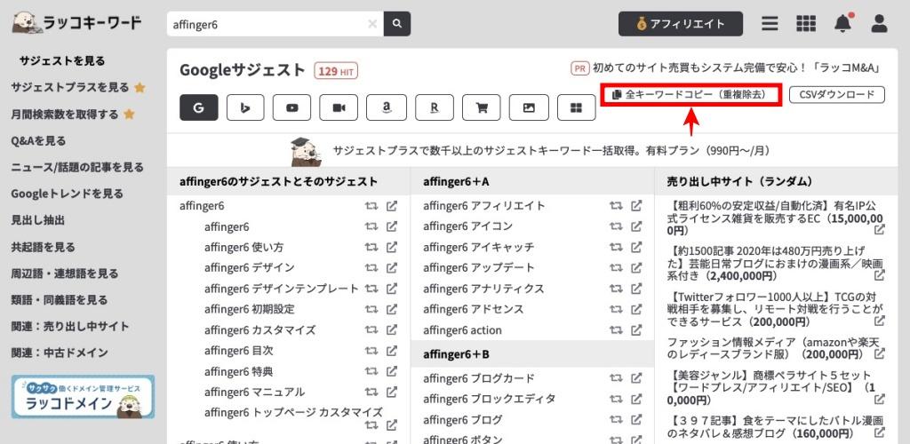Click the CSVダウンロード button
Screen dimensions: 910x444
pyautogui.click(x=837, y=94)
